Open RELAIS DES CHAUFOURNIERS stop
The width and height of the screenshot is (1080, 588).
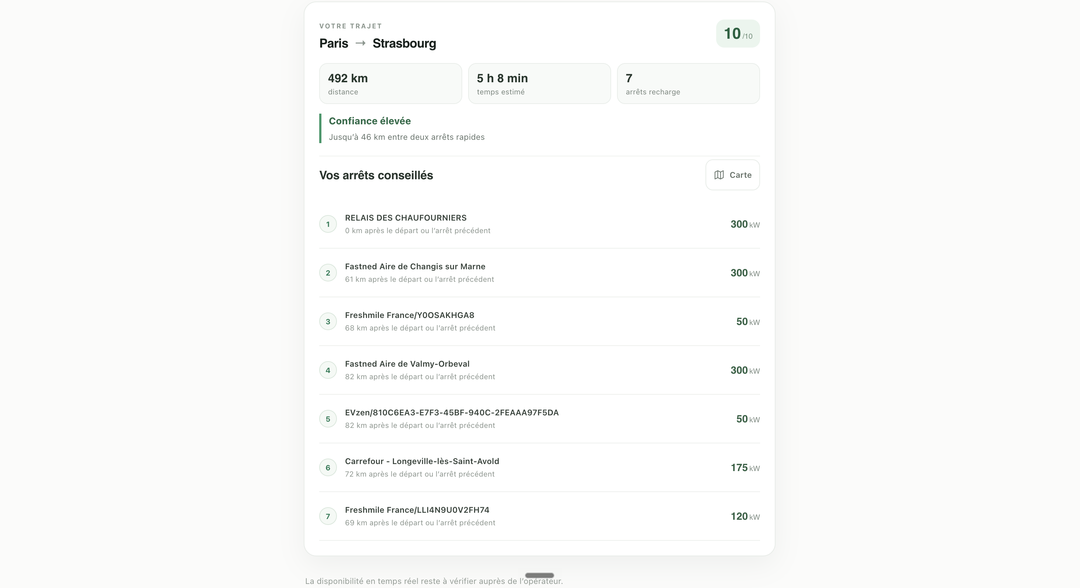[539, 224]
